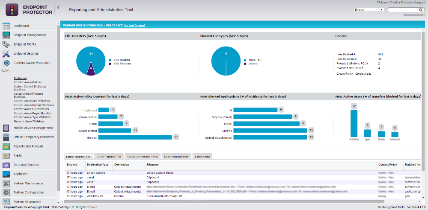Click the System Configuration gear icon
This screenshot has width=428, height=210.
(6, 192)
